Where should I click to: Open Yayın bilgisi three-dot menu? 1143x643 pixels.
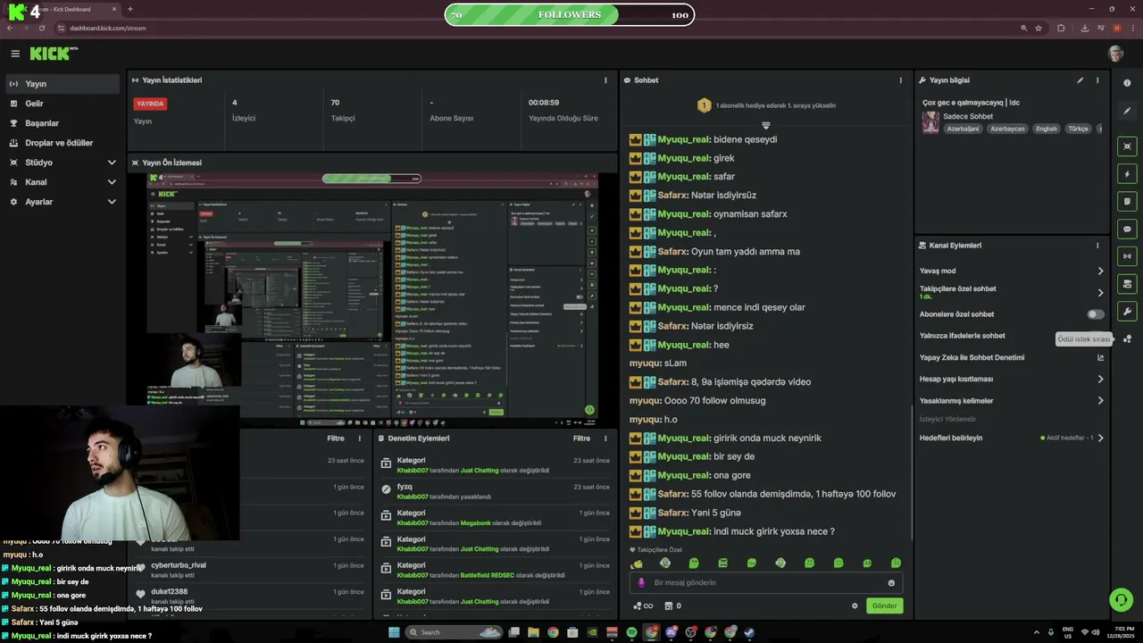coord(1097,80)
